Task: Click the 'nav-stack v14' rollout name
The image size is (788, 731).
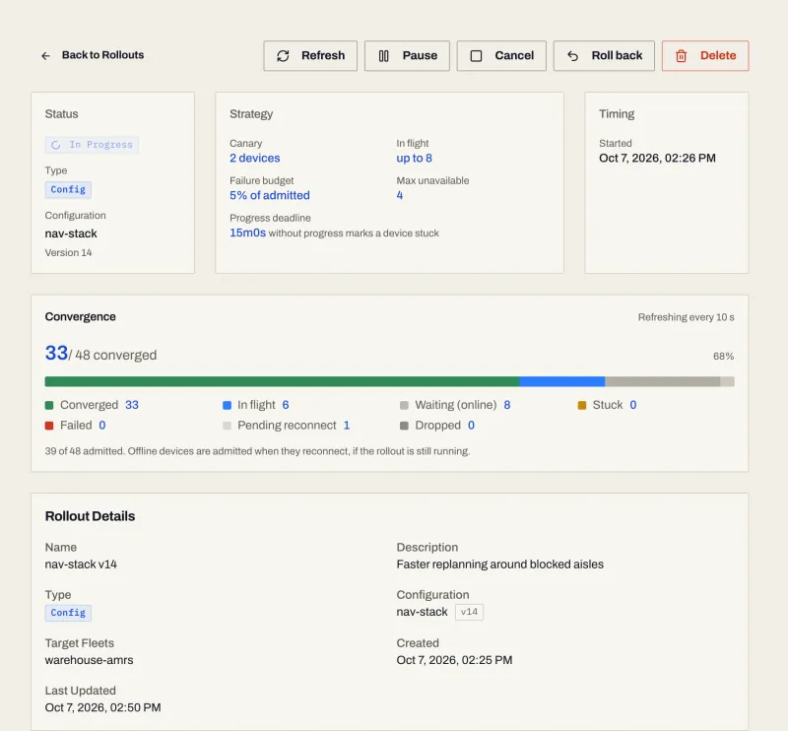Action: tap(81, 565)
